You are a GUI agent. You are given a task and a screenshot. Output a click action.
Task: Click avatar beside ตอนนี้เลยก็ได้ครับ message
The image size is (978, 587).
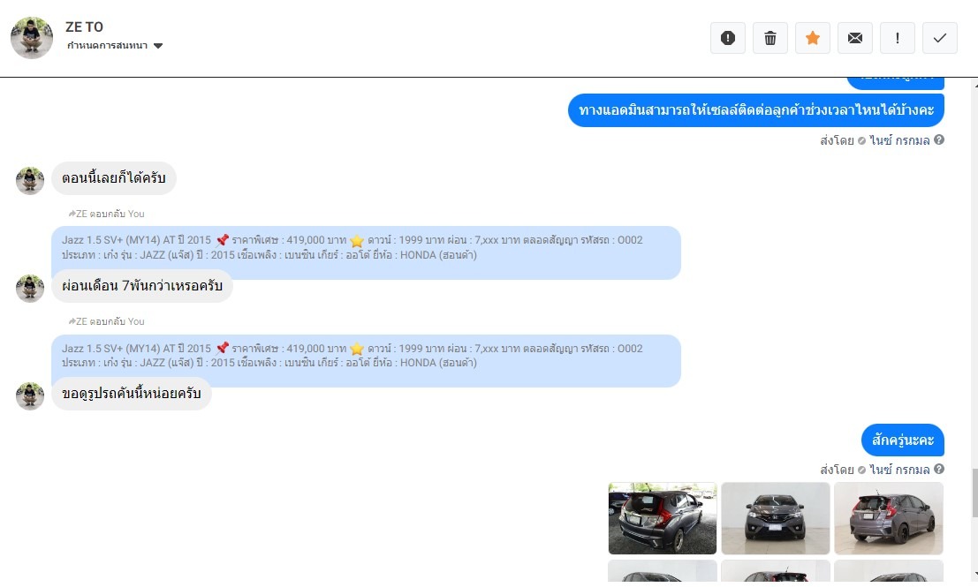click(30, 181)
